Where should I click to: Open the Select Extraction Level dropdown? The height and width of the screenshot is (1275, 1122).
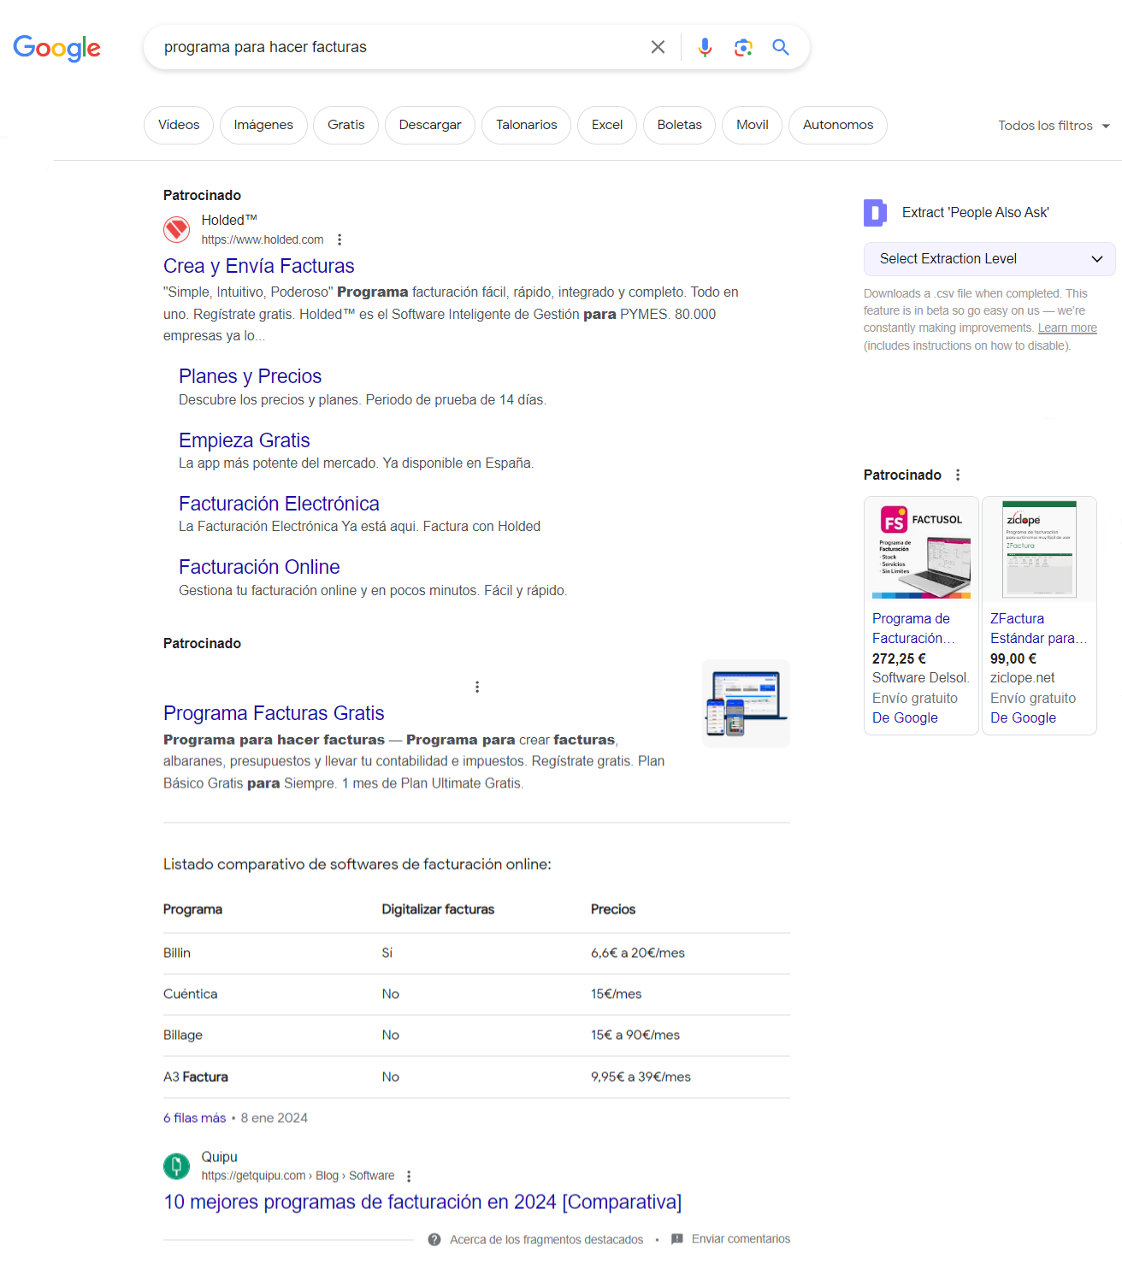tap(989, 259)
